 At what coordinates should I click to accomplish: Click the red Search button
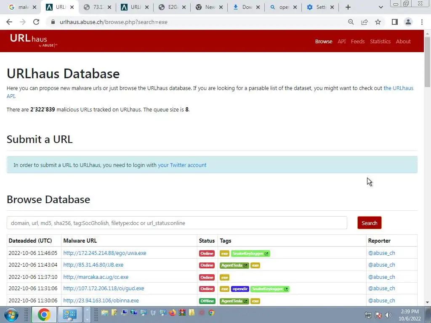369,223
